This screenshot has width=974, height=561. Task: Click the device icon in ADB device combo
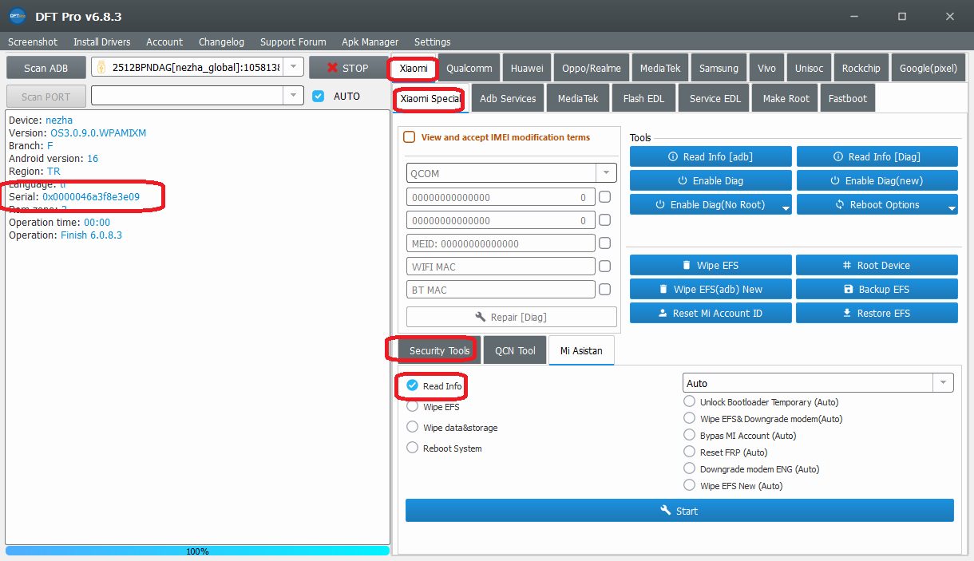pos(101,68)
